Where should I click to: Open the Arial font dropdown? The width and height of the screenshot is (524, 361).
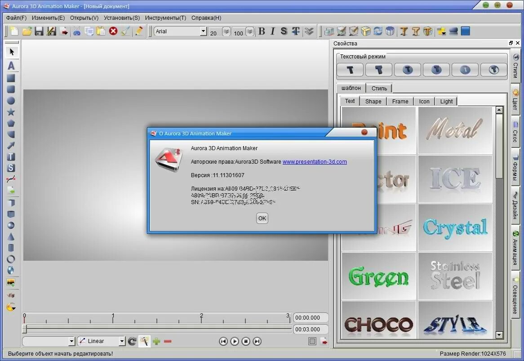point(203,31)
